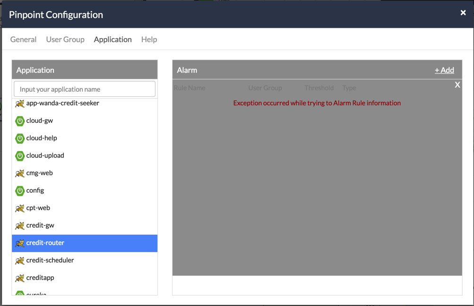Viewport: 474px width, 306px height.
Task: Open the User Group tab
Action: [x=65, y=40]
